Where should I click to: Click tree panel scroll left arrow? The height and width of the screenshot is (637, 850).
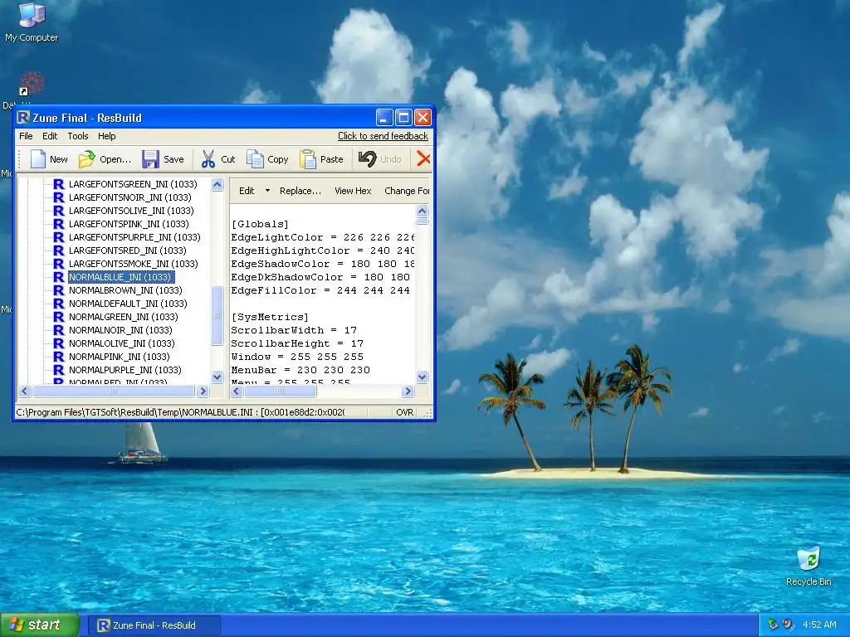pos(25,391)
